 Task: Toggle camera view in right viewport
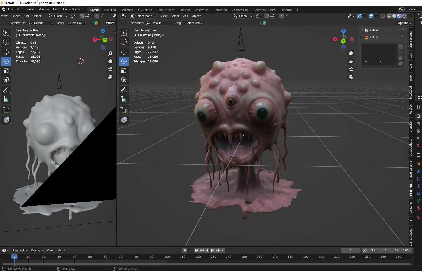coord(351,69)
